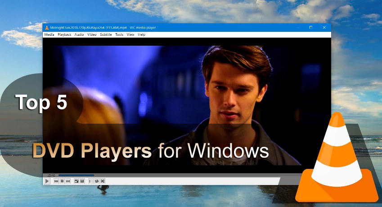Open the Media menu

(49, 34)
